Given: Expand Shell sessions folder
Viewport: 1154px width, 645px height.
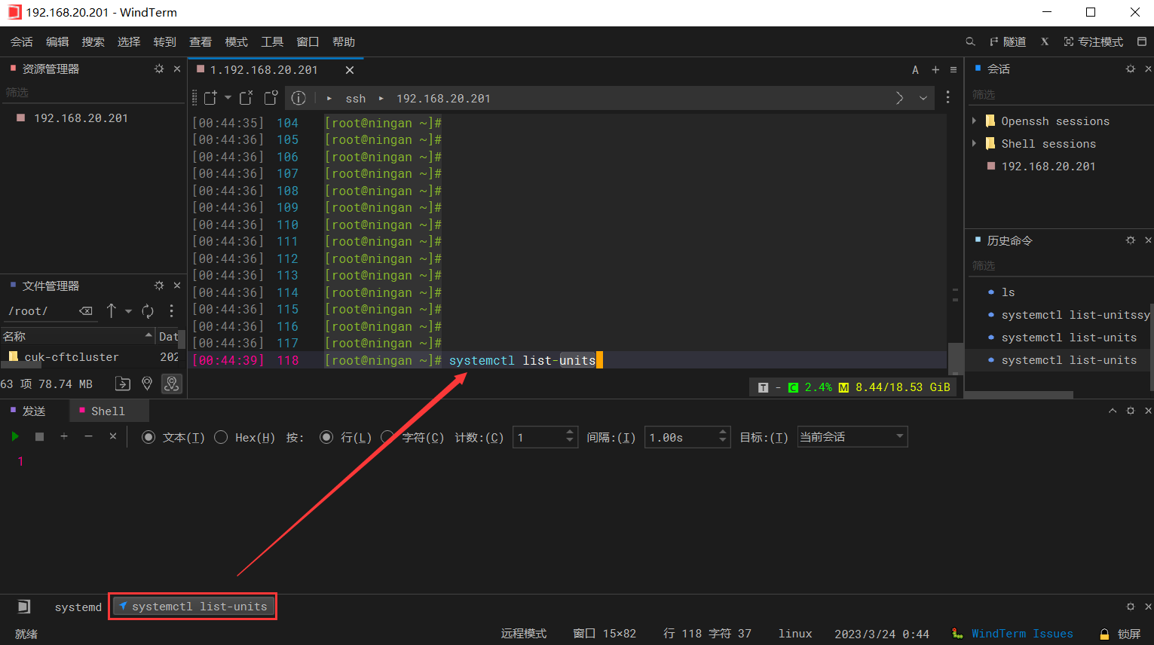Looking at the screenshot, I should pos(974,143).
